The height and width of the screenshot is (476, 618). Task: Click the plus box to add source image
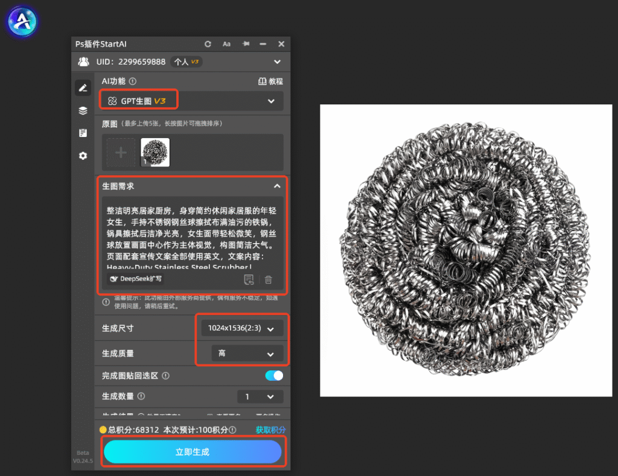point(121,153)
